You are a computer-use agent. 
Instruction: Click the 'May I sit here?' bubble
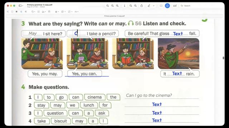pos(43,34)
